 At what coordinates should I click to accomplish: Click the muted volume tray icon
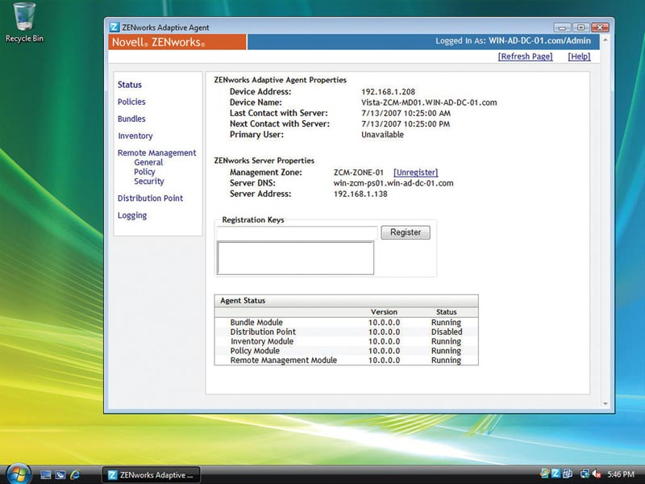click(597, 474)
